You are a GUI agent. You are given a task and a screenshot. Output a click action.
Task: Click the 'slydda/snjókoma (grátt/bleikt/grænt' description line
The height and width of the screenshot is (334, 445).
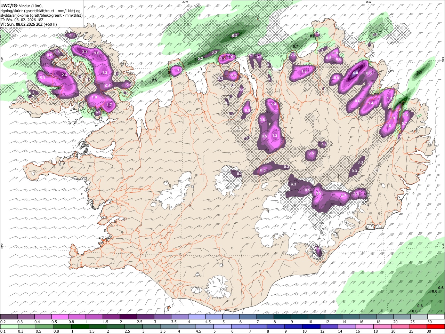click(41, 15)
